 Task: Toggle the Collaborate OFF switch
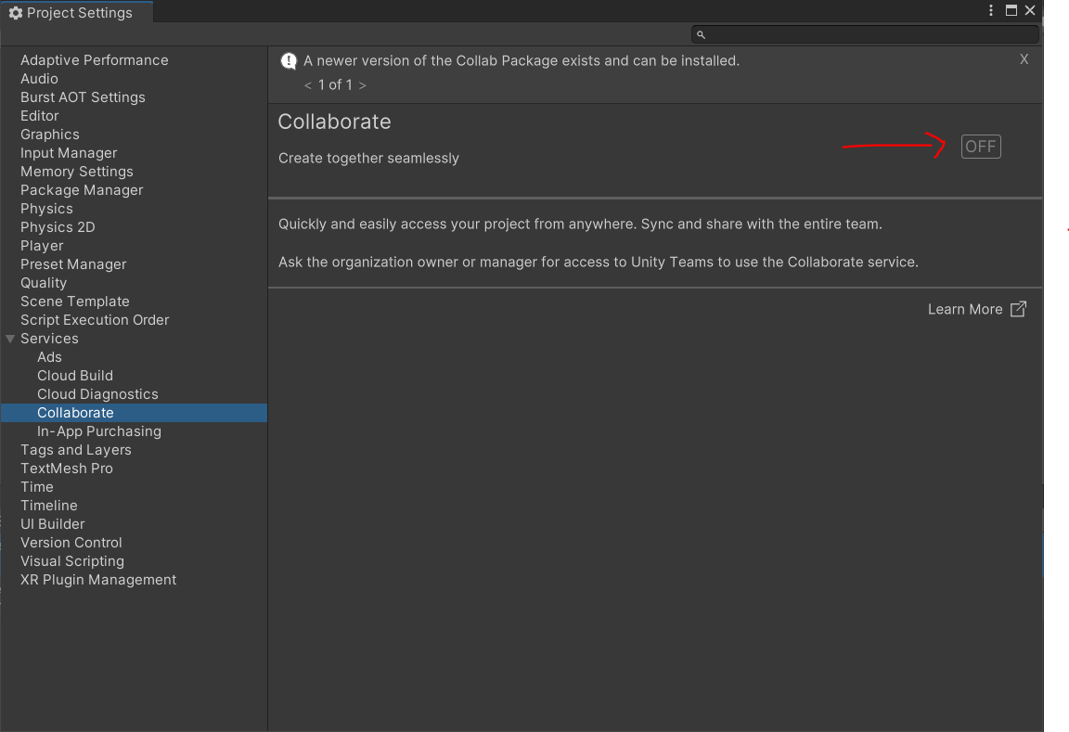[980, 147]
